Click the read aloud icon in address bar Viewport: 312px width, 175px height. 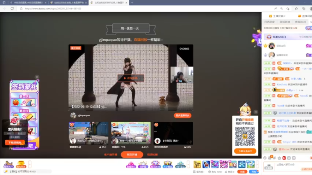276,9
